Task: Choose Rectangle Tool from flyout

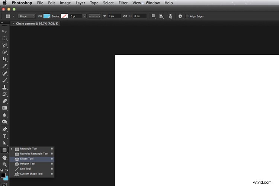Action: pos(32,149)
